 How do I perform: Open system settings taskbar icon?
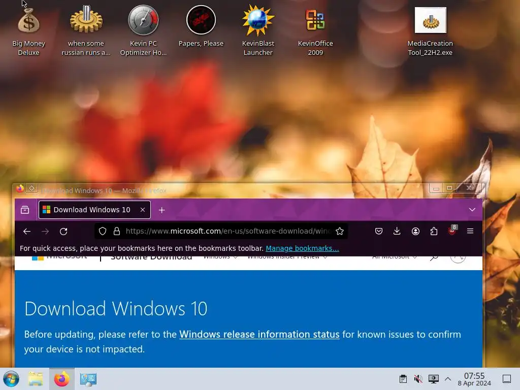tap(88, 379)
